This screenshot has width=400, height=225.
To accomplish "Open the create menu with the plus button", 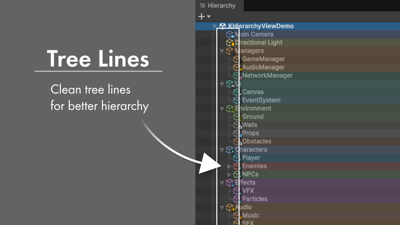I will [201, 16].
